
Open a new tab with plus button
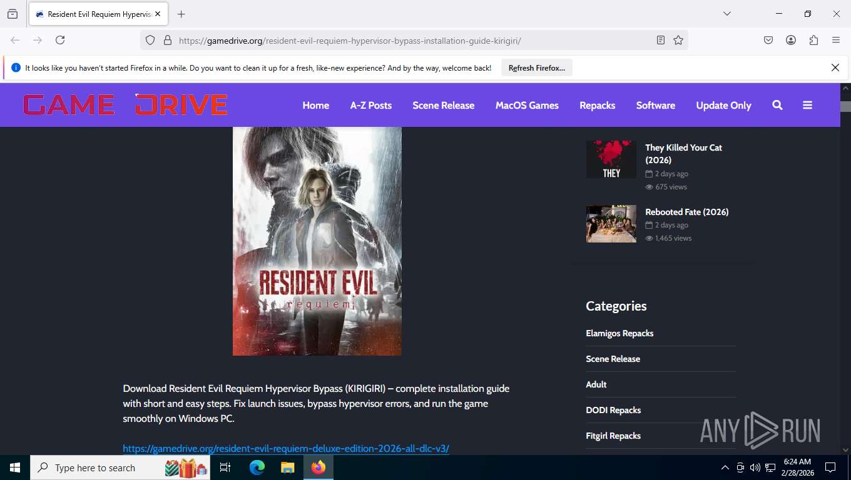(x=181, y=14)
